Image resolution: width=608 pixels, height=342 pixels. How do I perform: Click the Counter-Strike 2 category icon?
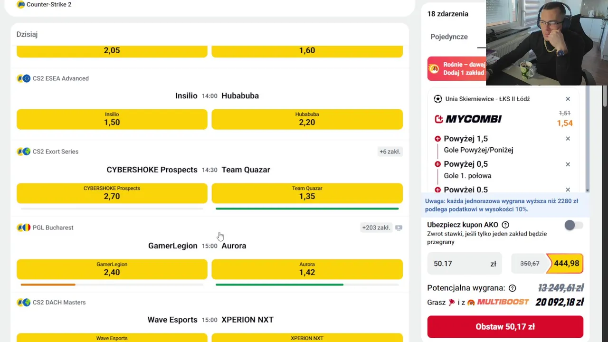click(x=21, y=4)
